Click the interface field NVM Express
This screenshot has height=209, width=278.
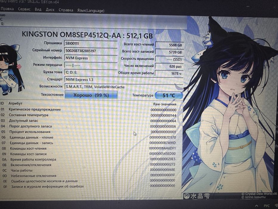[x=91, y=58]
